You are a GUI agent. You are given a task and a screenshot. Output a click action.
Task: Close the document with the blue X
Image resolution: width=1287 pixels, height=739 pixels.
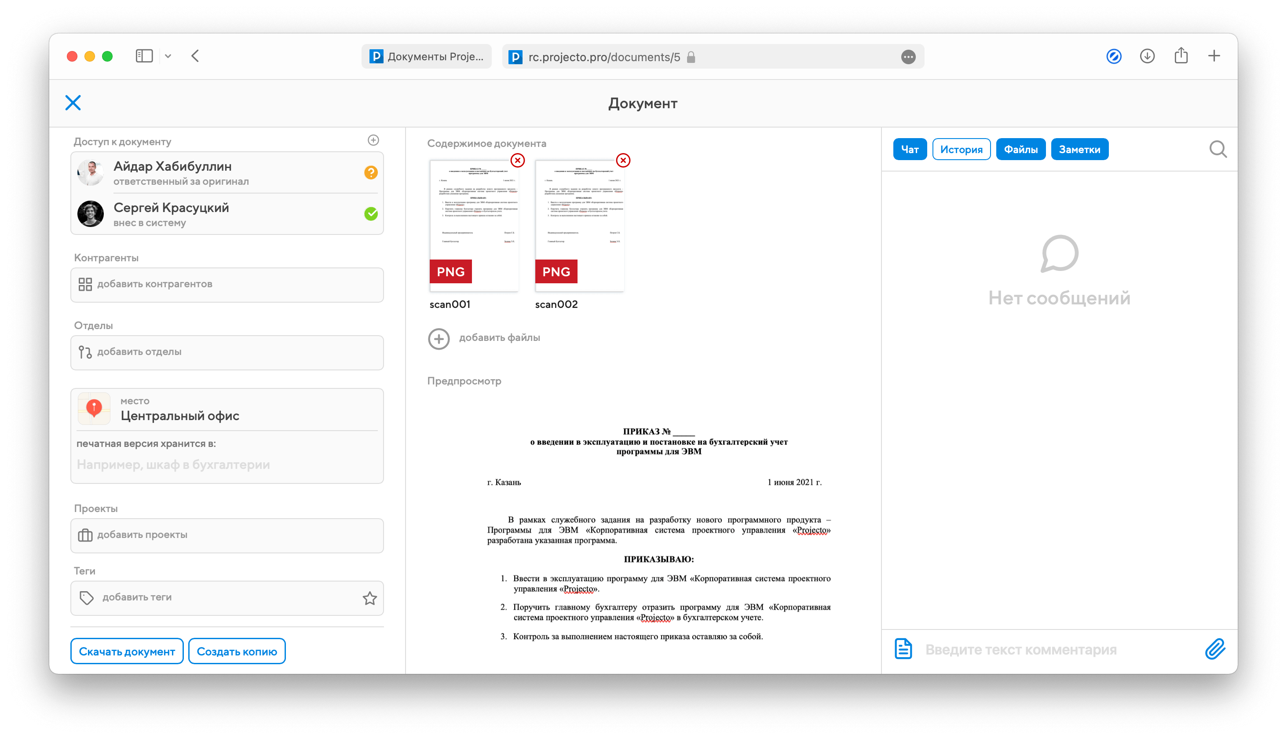click(x=73, y=102)
